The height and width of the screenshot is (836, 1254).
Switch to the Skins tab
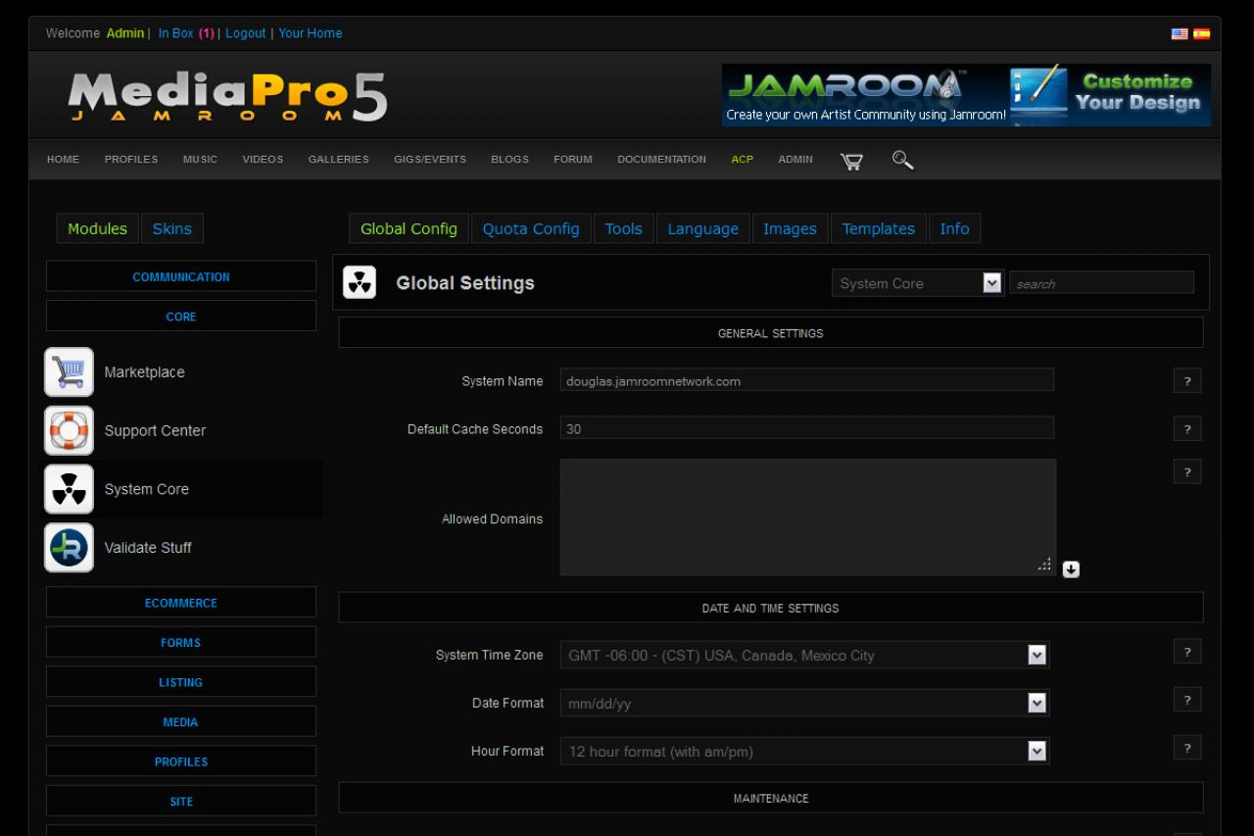(172, 229)
